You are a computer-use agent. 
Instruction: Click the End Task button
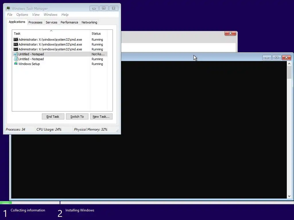tap(53, 117)
